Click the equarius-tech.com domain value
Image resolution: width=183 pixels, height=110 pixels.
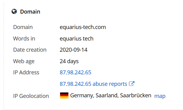(x=83, y=27)
